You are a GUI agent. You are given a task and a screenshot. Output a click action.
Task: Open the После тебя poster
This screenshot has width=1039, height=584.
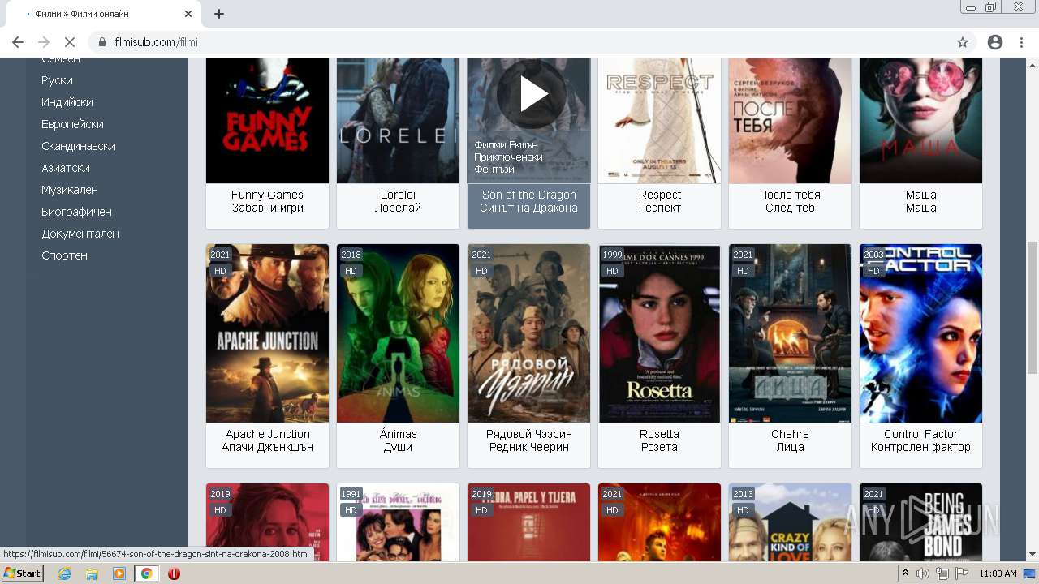coord(790,121)
